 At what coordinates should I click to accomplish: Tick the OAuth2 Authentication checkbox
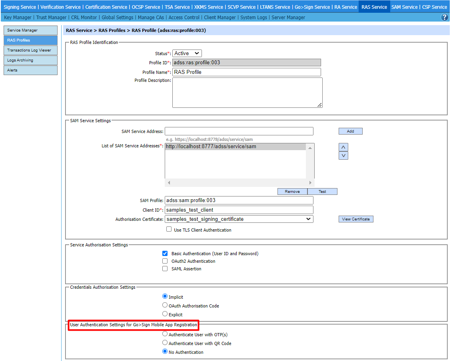pyautogui.click(x=165, y=261)
